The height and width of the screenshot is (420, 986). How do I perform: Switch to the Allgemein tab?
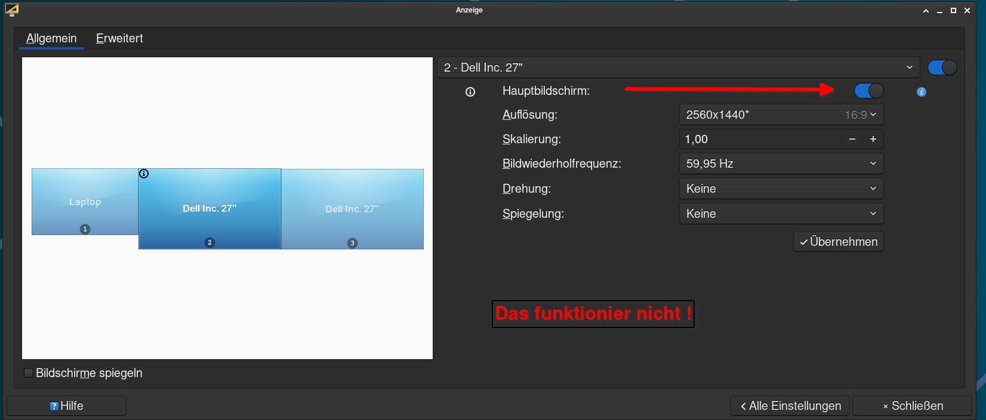click(x=51, y=38)
